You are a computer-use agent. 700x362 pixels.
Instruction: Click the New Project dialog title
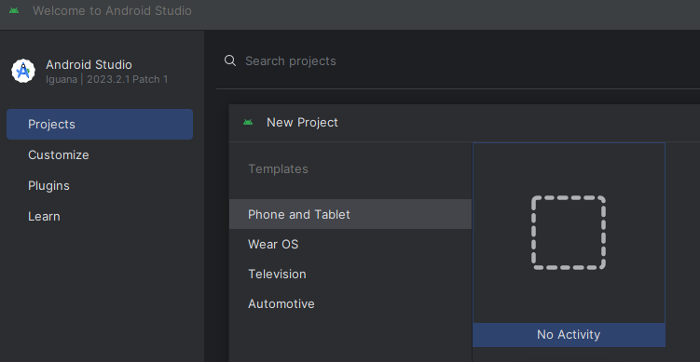[302, 123]
